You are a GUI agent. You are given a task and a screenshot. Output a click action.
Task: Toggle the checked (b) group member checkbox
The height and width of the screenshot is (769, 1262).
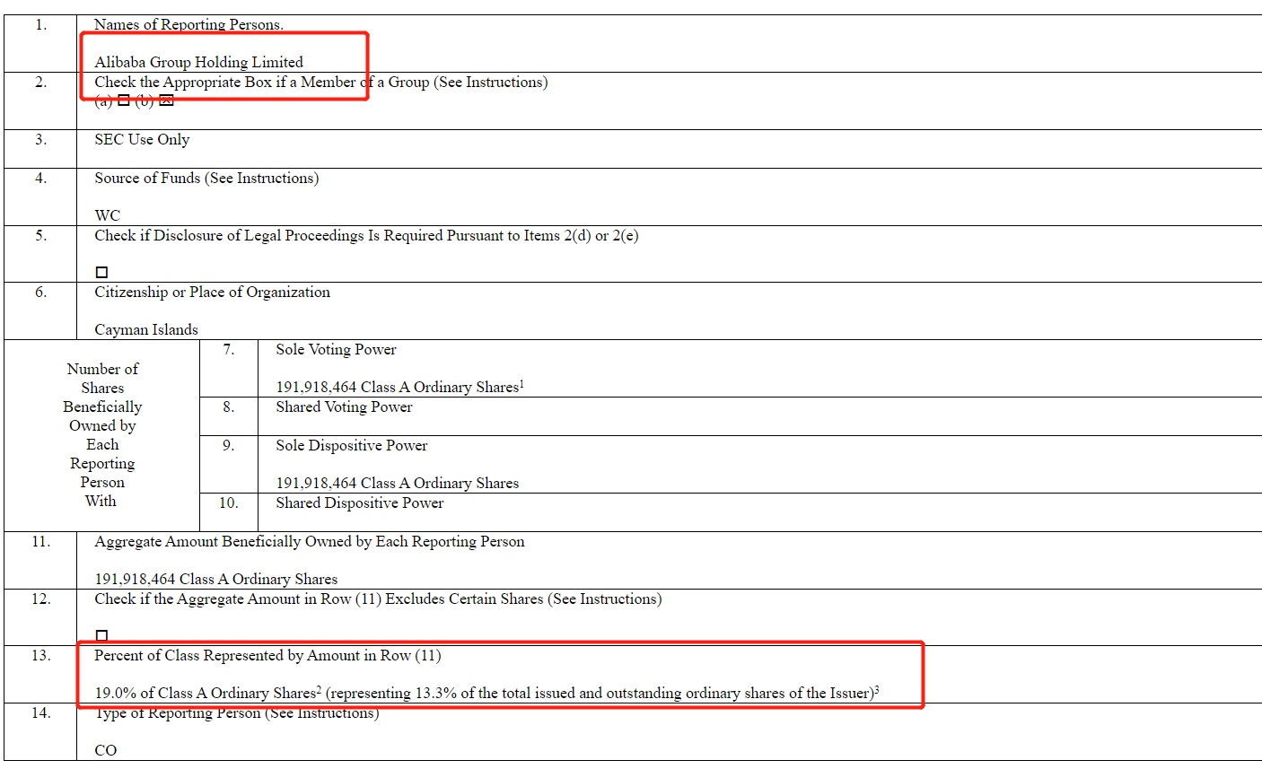(166, 101)
